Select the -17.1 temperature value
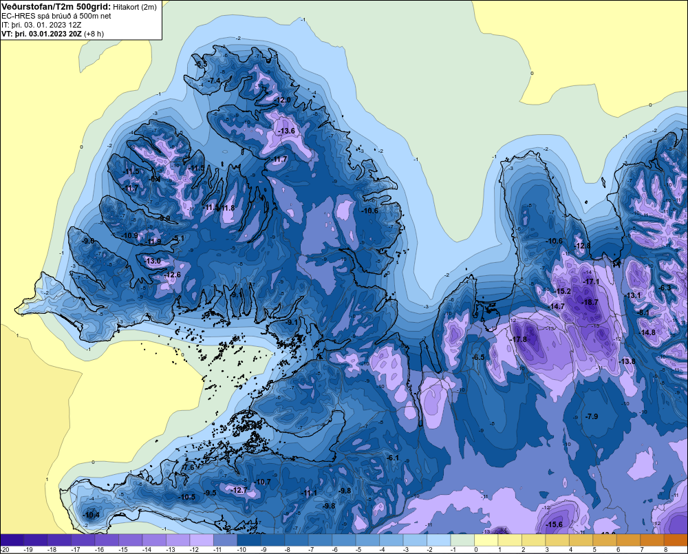 (x=591, y=281)
